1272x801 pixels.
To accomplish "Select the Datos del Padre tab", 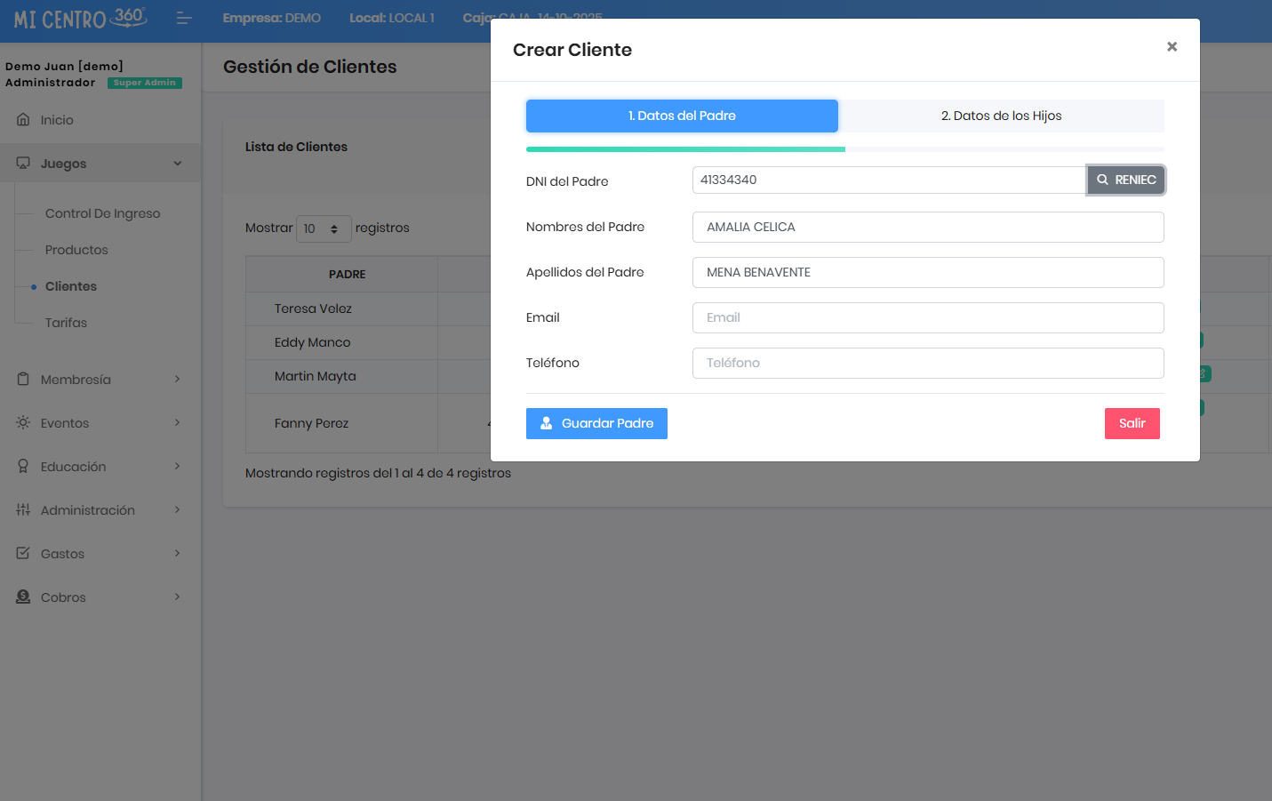I will click(682, 116).
